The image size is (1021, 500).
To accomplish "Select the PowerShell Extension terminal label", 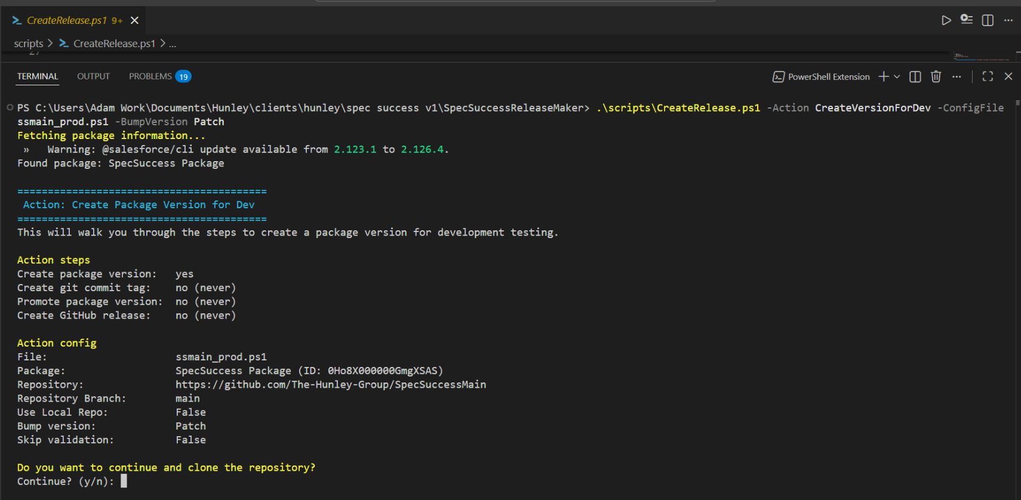I will (821, 76).
